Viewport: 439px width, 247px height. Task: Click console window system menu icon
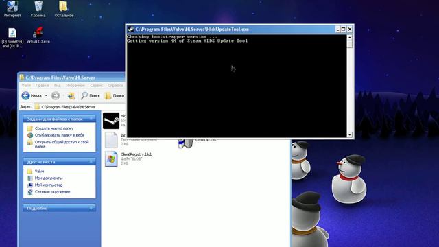(x=130, y=29)
